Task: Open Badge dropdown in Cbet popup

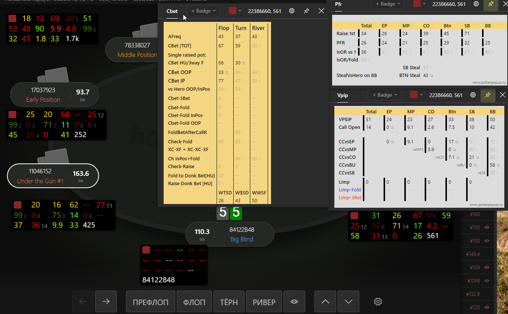Action: (203, 11)
